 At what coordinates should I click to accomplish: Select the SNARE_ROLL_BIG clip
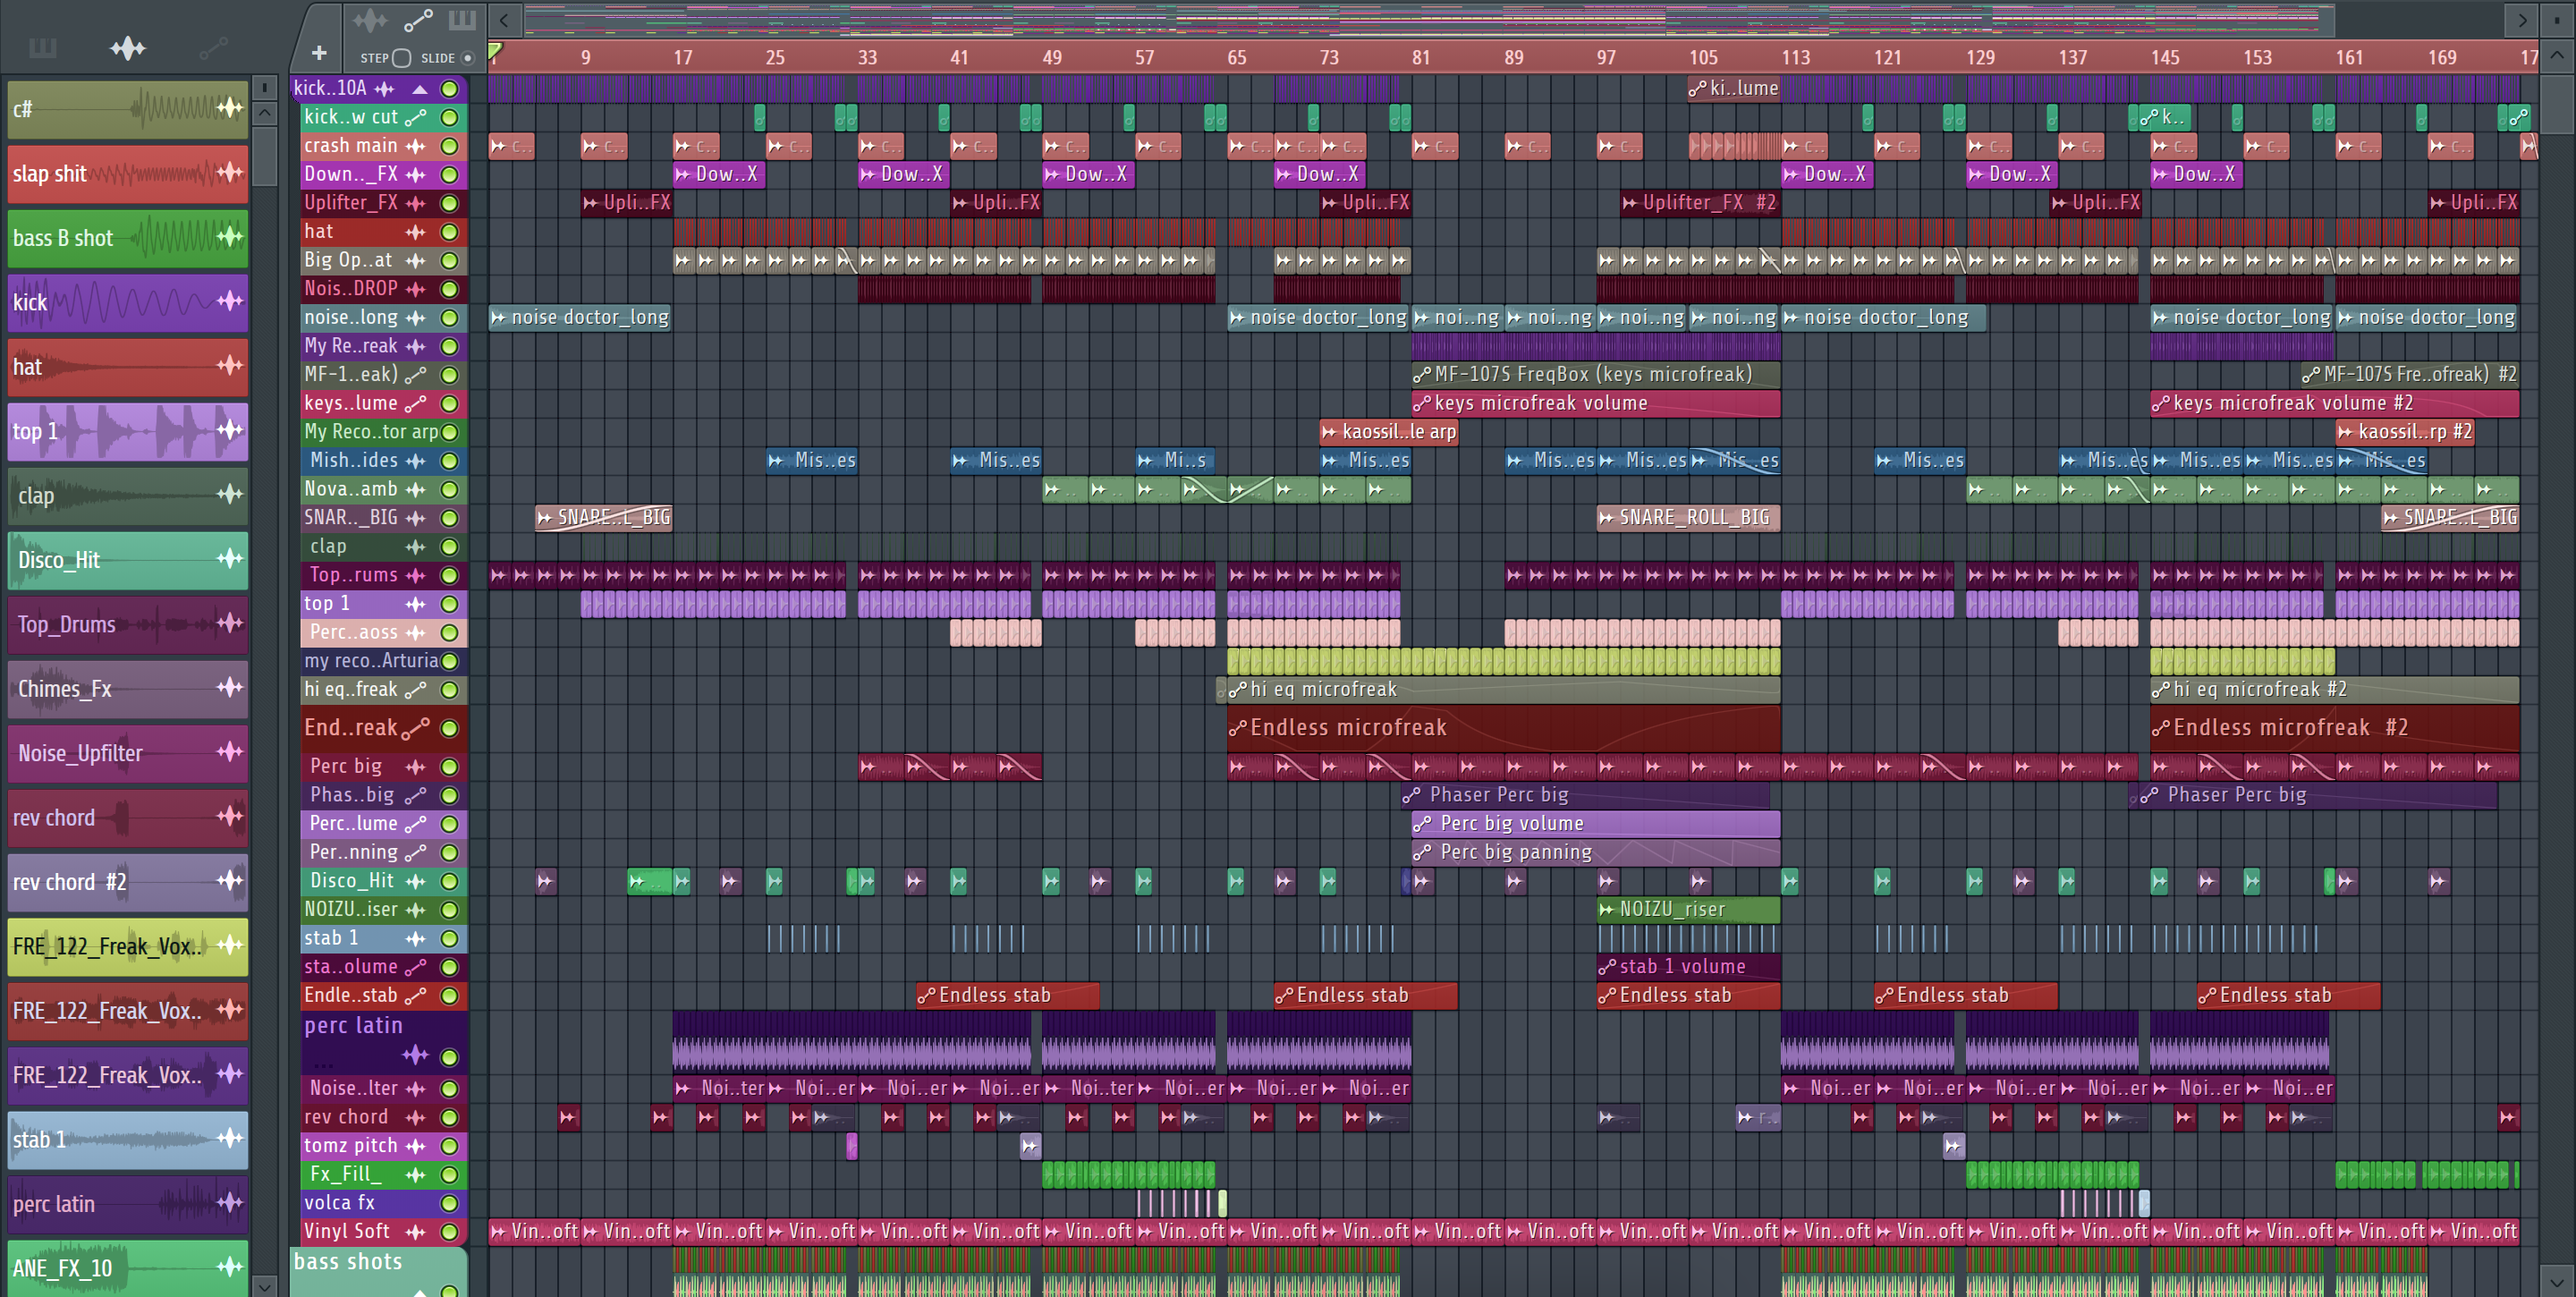(x=1688, y=518)
